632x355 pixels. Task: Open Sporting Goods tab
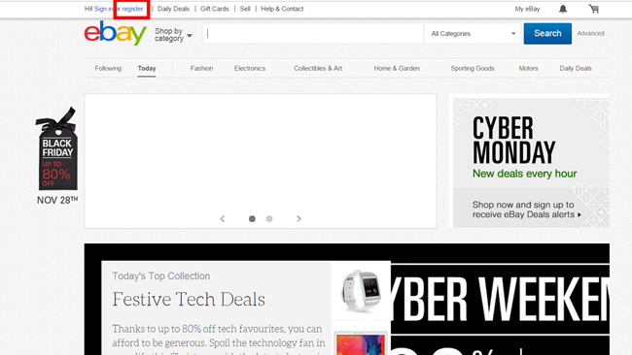tap(473, 68)
